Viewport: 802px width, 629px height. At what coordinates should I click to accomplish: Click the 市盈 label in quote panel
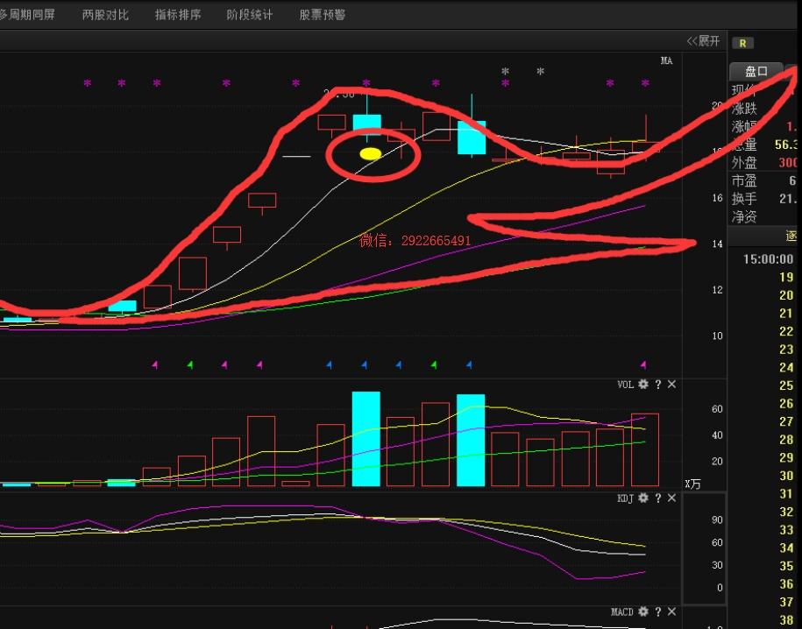(x=744, y=180)
